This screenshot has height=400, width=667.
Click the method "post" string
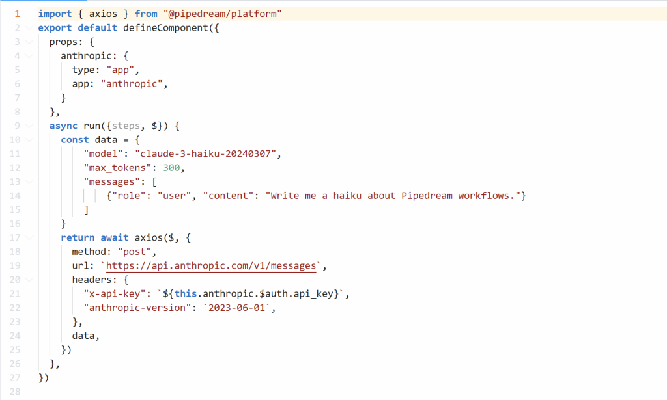click(x=134, y=252)
